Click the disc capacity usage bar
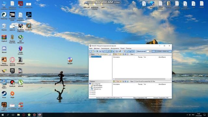 162,51
